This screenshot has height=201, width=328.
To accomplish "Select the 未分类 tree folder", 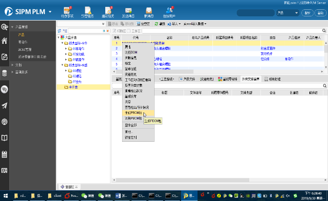I will 73,87.
